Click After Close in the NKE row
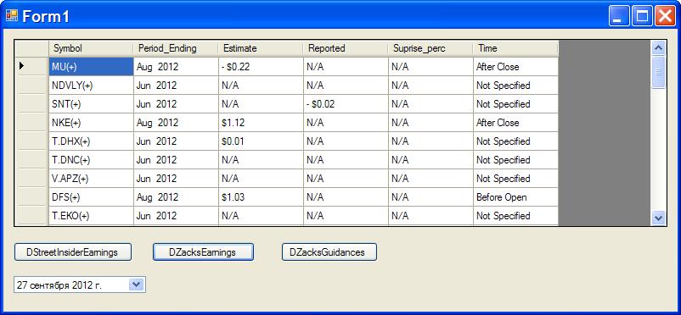The width and height of the screenshot is (681, 315). 515,123
